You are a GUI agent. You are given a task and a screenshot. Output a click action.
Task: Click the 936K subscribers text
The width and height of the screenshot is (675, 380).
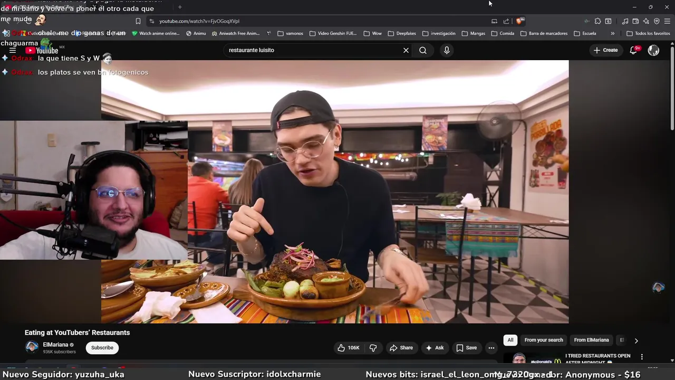[59, 352]
